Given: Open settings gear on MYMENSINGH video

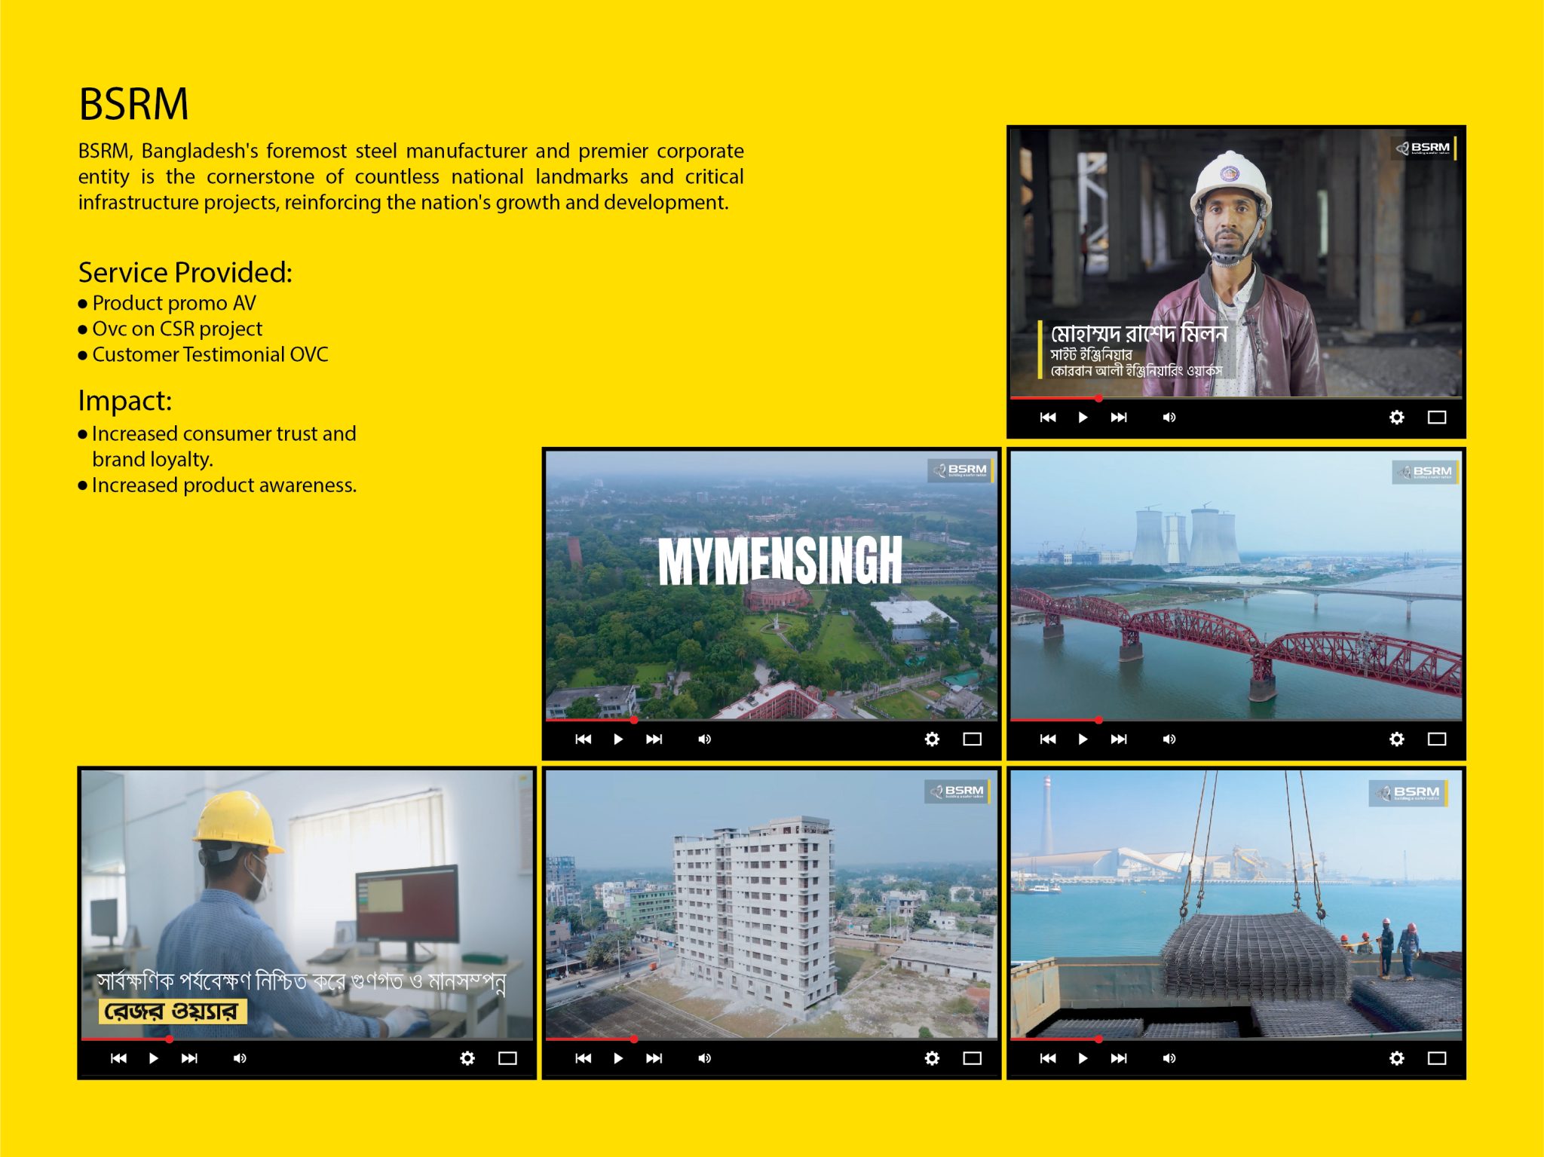Looking at the screenshot, I should tap(933, 739).
